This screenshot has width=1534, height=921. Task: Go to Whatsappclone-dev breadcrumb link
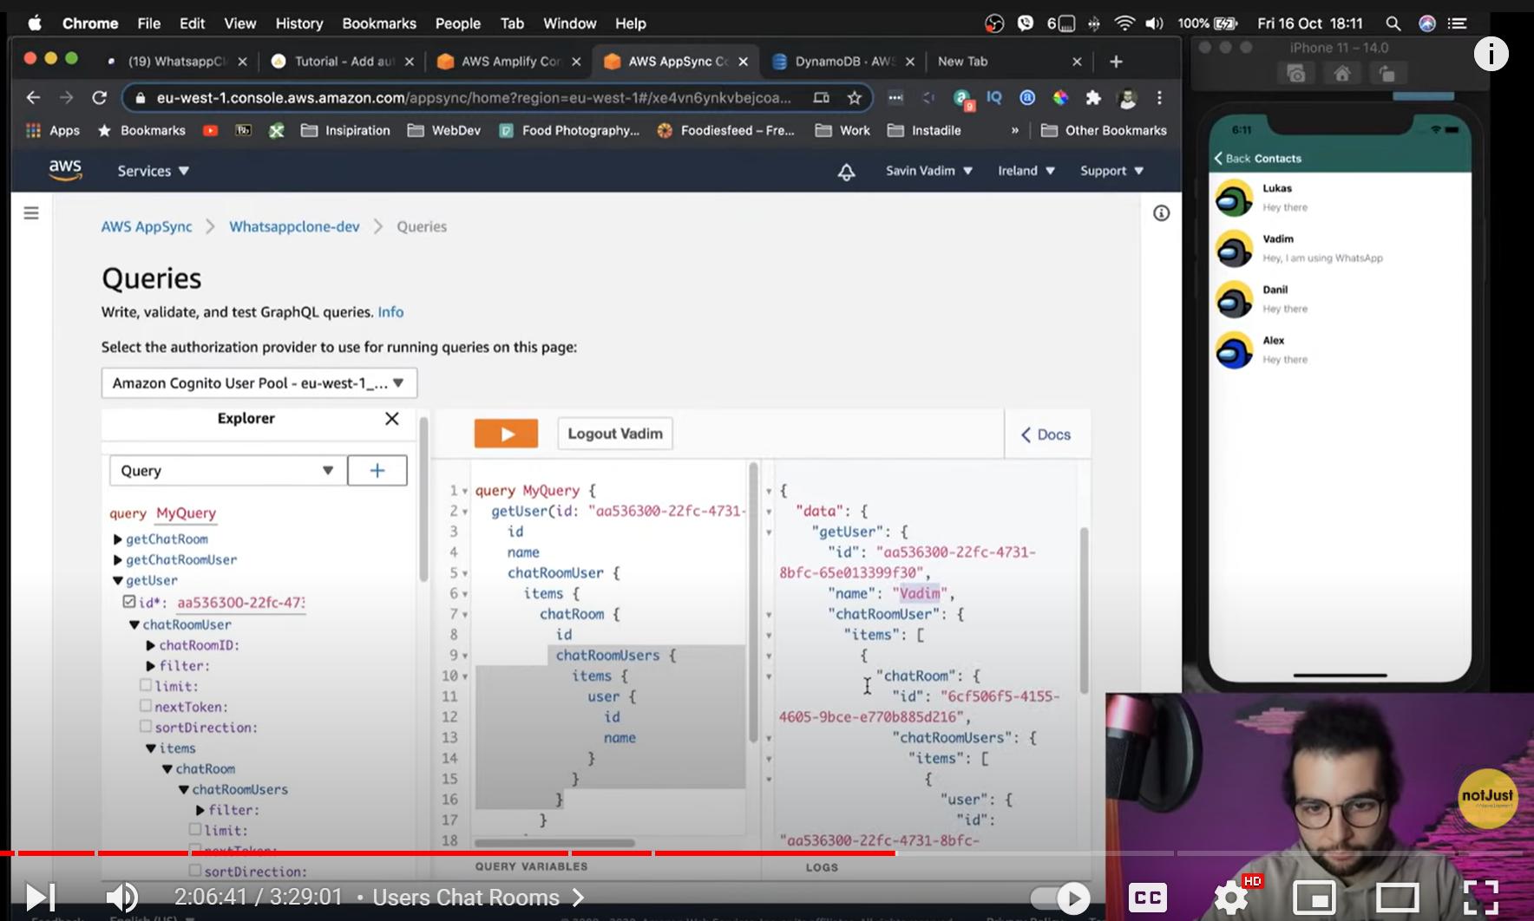pyautogui.click(x=294, y=226)
